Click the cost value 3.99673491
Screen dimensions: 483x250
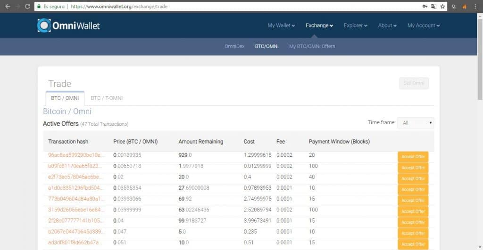(x=258, y=221)
